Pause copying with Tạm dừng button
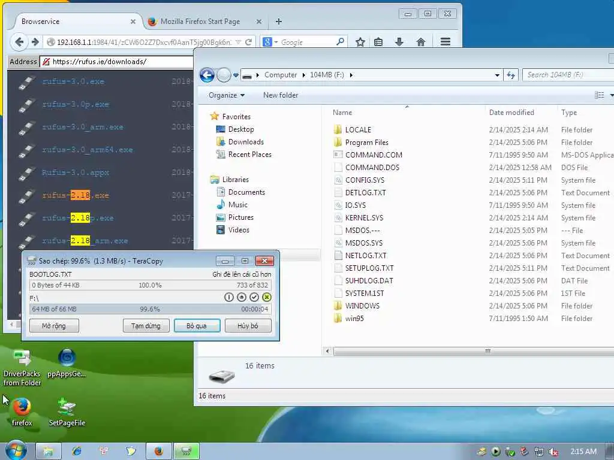The image size is (614, 460). click(x=146, y=325)
